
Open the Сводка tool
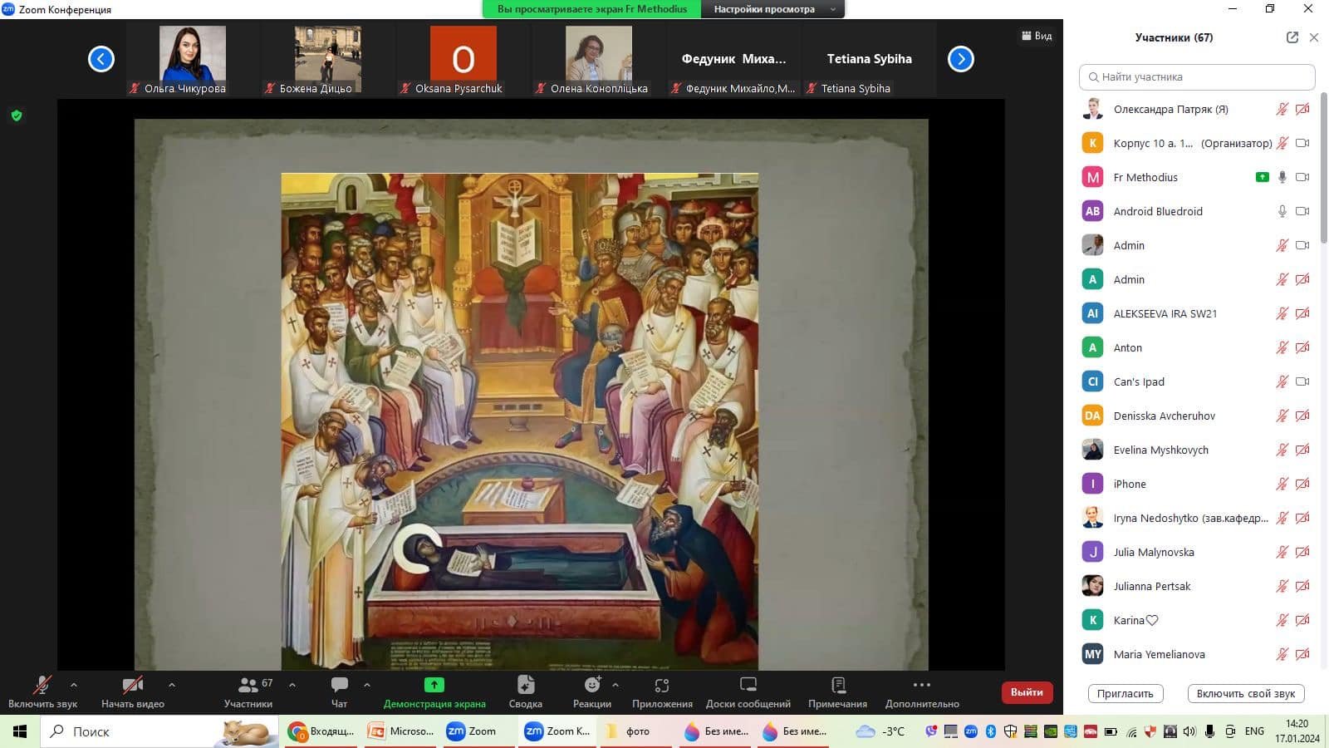pos(525,692)
